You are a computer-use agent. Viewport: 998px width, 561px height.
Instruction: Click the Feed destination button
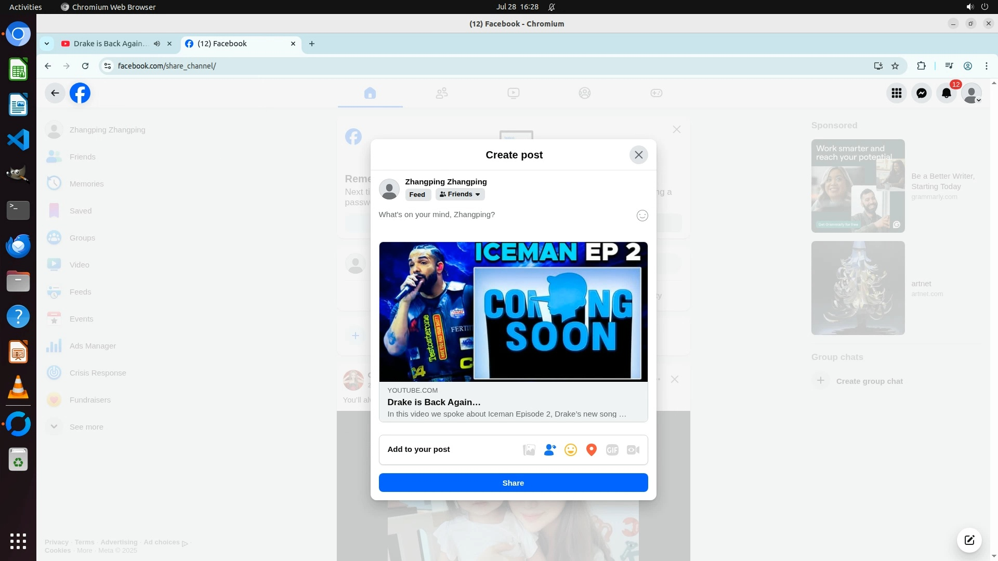click(417, 195)
